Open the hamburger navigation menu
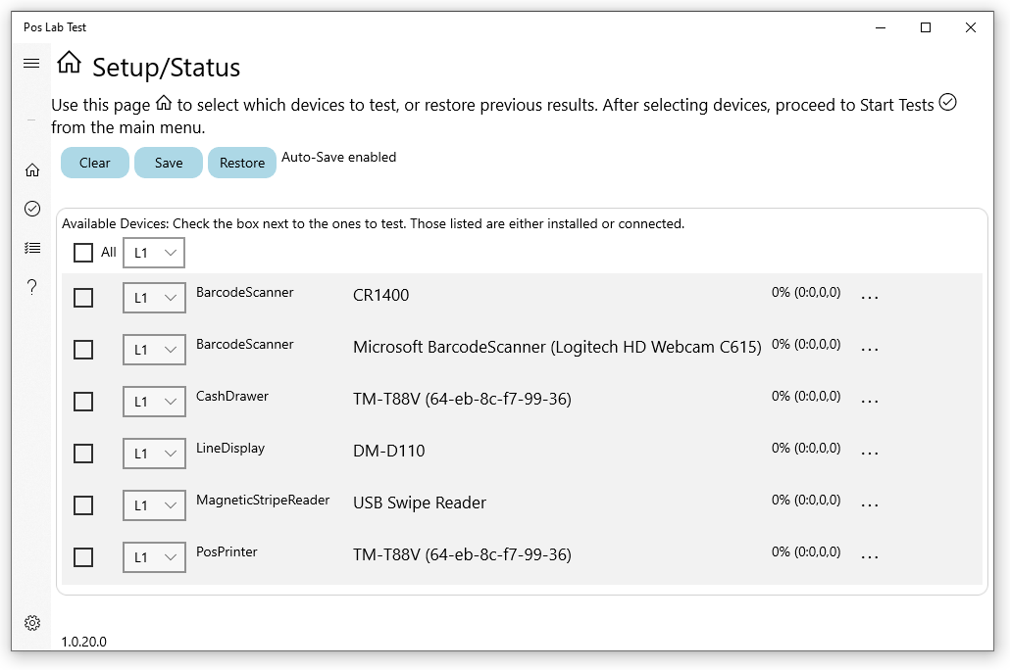 (31, 64)
